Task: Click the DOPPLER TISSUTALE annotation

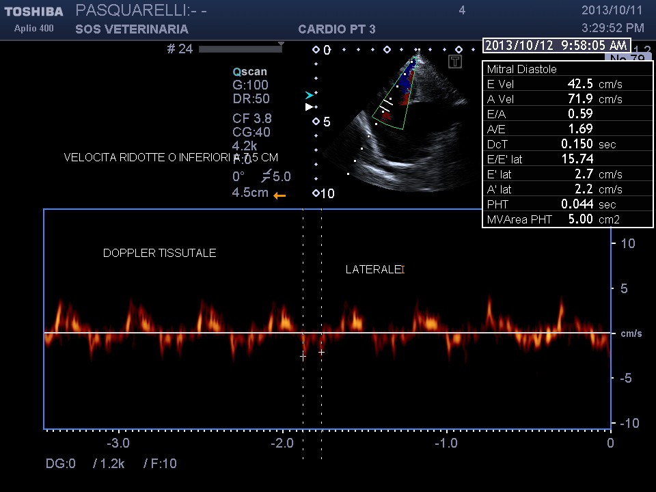Action: 159,254
